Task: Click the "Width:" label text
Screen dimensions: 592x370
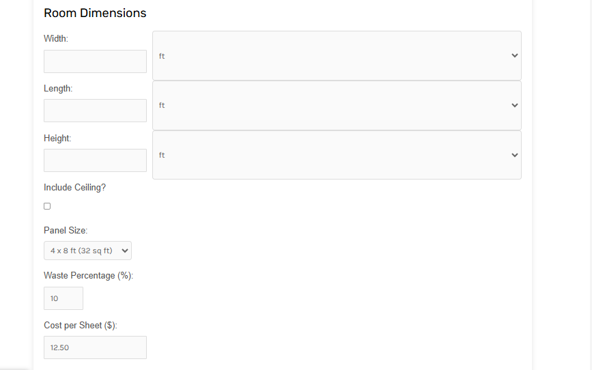Action: coord(56,39)
